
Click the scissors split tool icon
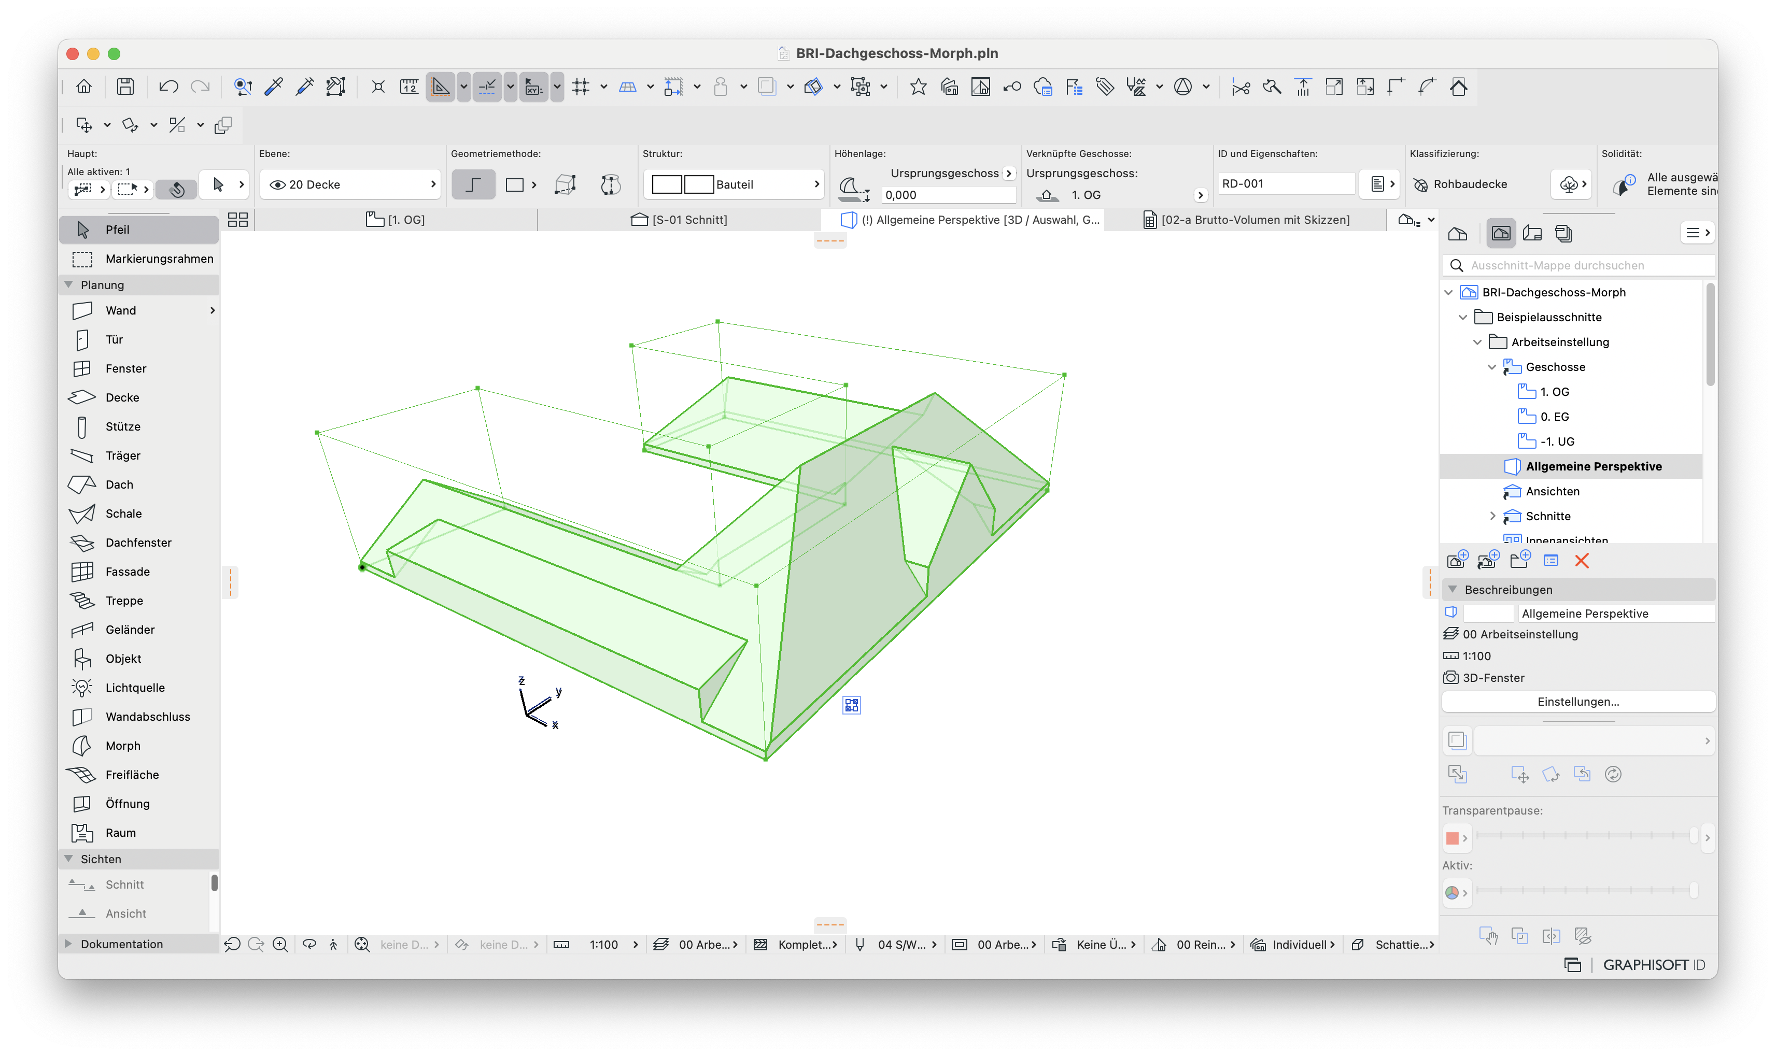1240,87
